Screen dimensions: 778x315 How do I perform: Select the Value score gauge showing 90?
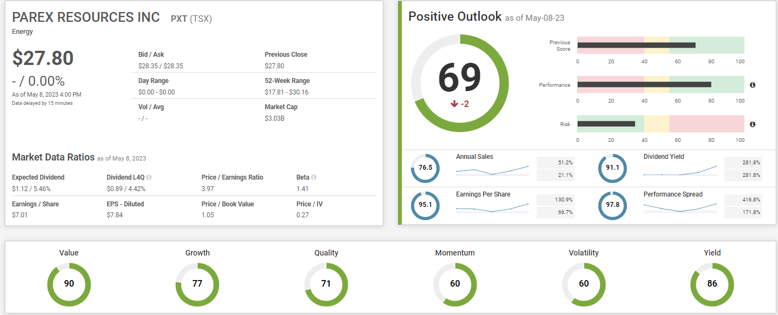[69, 284]
